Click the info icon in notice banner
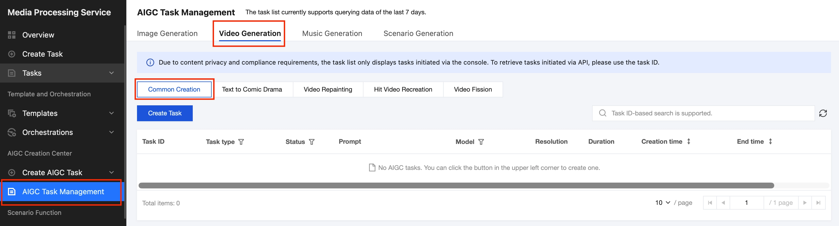Image resolution: width=839 pixels, height=226 pixels. tap(150, 62)
